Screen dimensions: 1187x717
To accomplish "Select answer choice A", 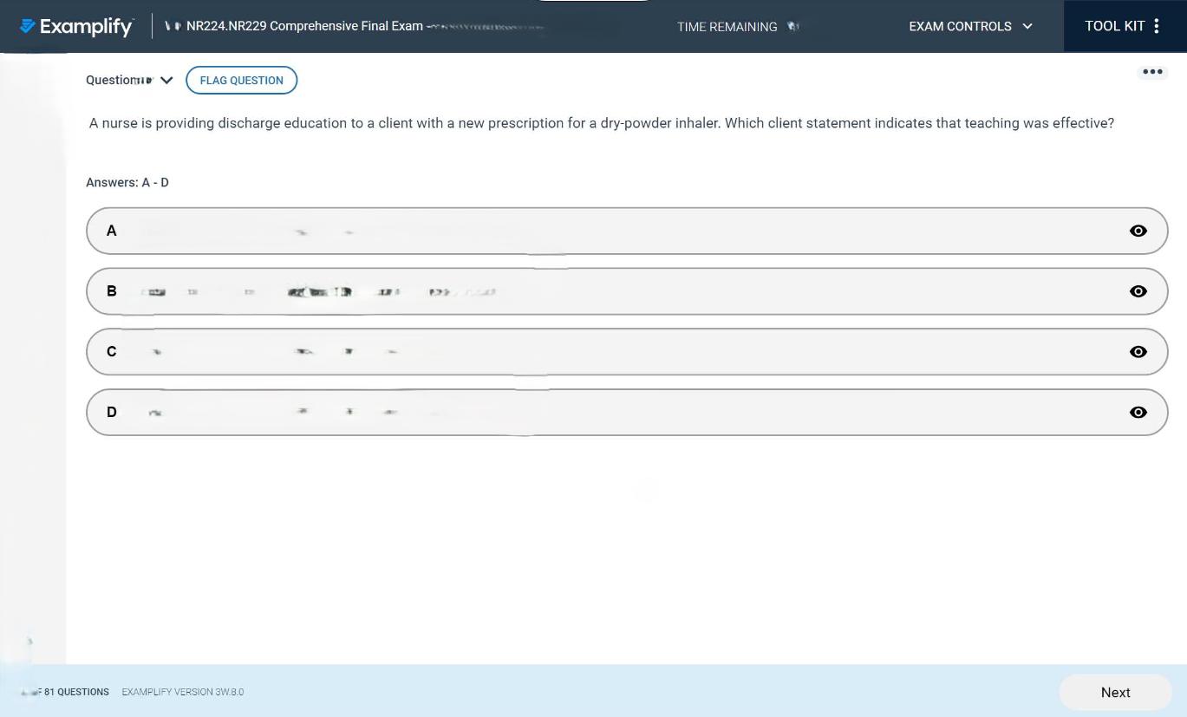I will [627, 231].
